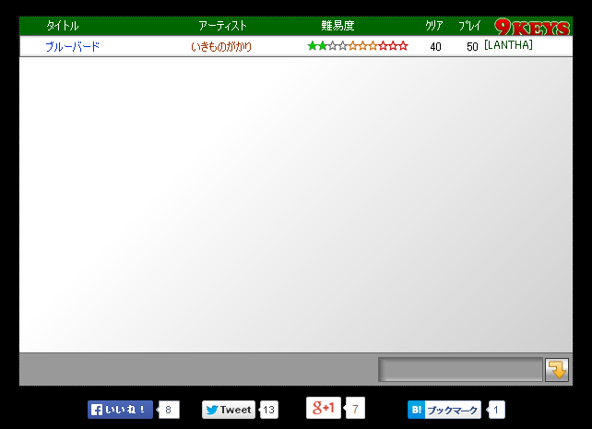This screenshot has height=429, width=592.
Task: Sort by プレイ column header
Action: pos(469,26)
